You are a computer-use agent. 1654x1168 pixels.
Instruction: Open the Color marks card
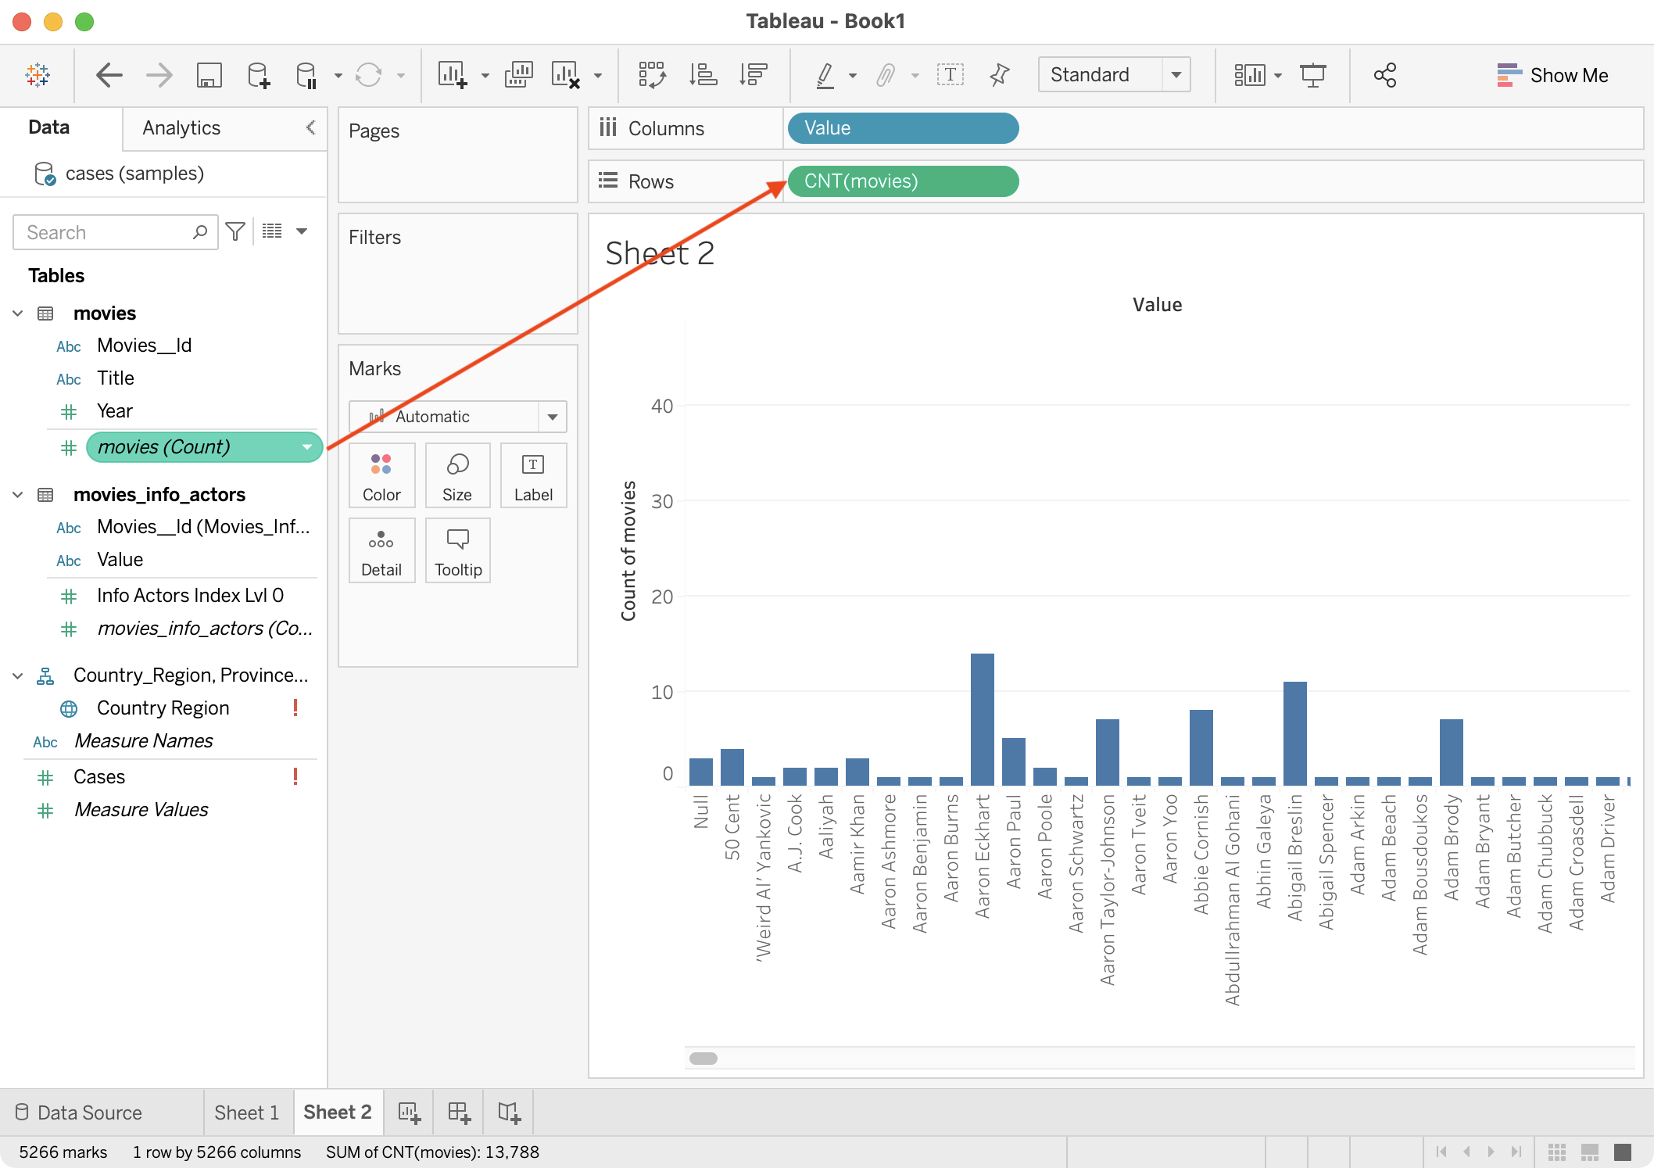(381, 475)
